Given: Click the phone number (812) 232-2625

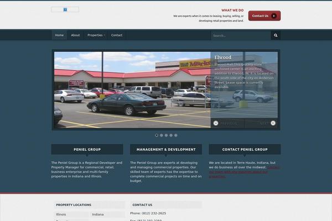Looking at the screenshot, I should (154, 213).
